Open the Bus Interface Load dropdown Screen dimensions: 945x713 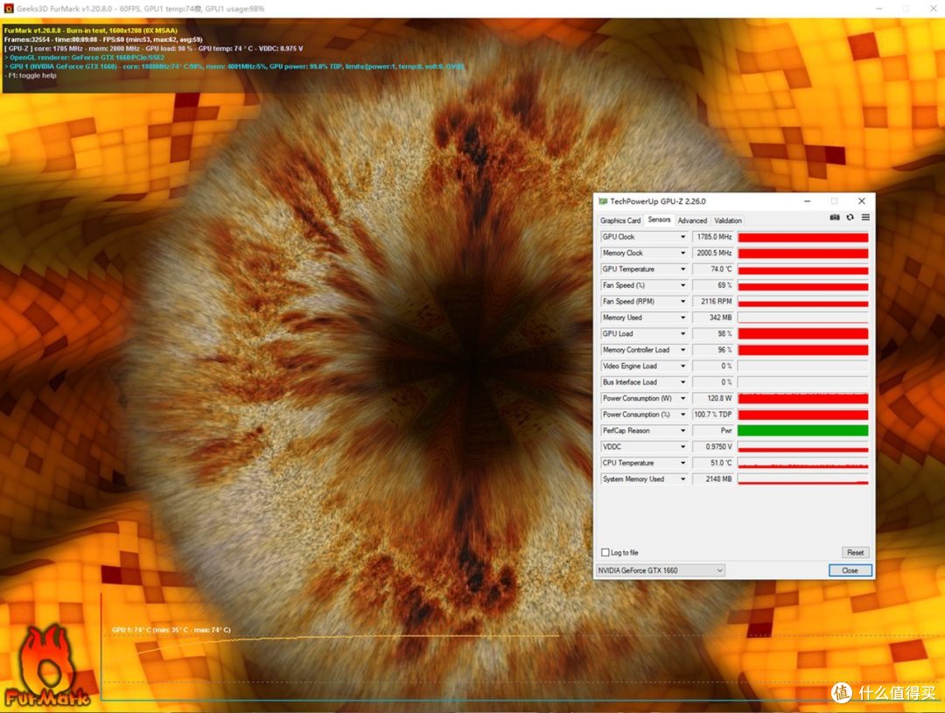pyautogui.click(x=682, y=382)
